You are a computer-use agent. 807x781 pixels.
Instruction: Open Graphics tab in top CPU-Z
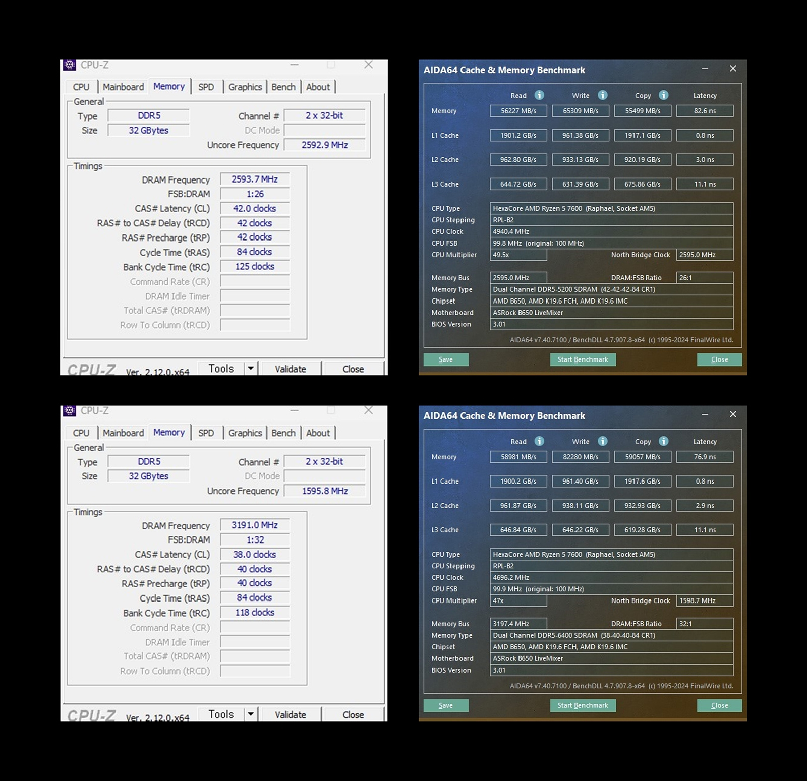coord(245,87)
